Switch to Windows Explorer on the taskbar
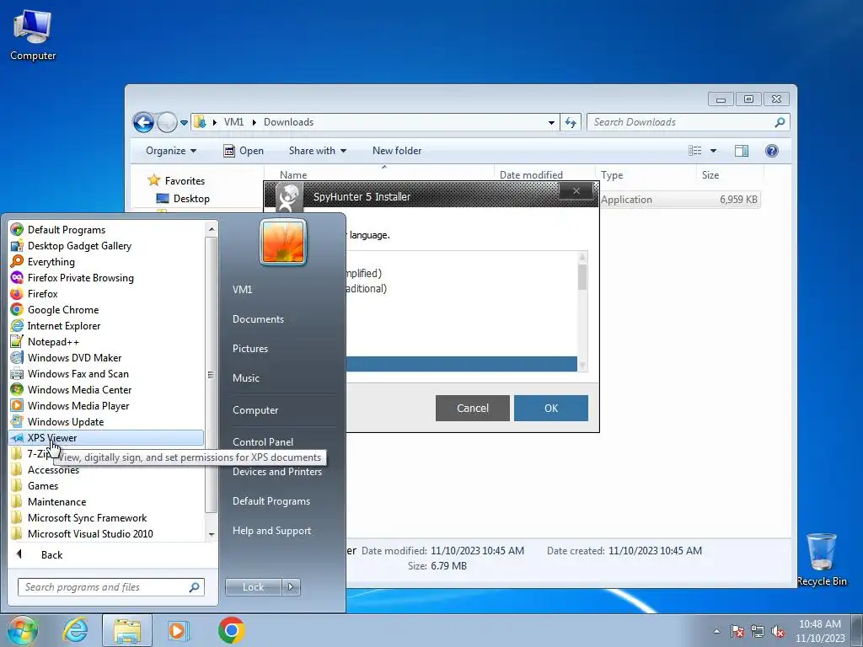 point(127,630)
